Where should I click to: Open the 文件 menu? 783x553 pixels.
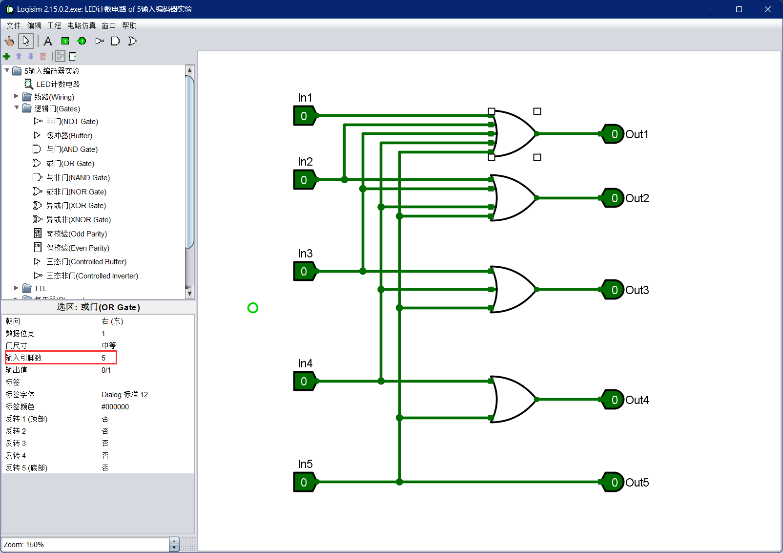14,25
